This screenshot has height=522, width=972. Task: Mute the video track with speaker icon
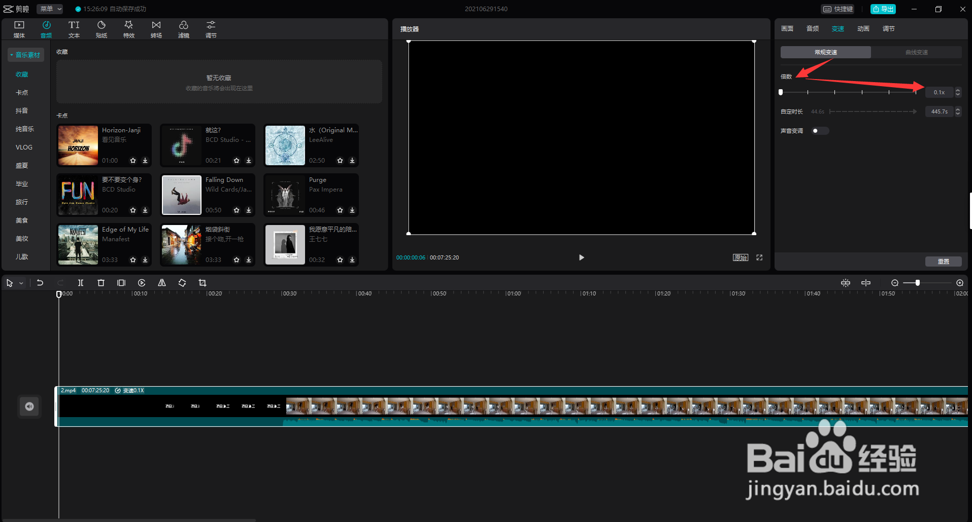[29, 406]
